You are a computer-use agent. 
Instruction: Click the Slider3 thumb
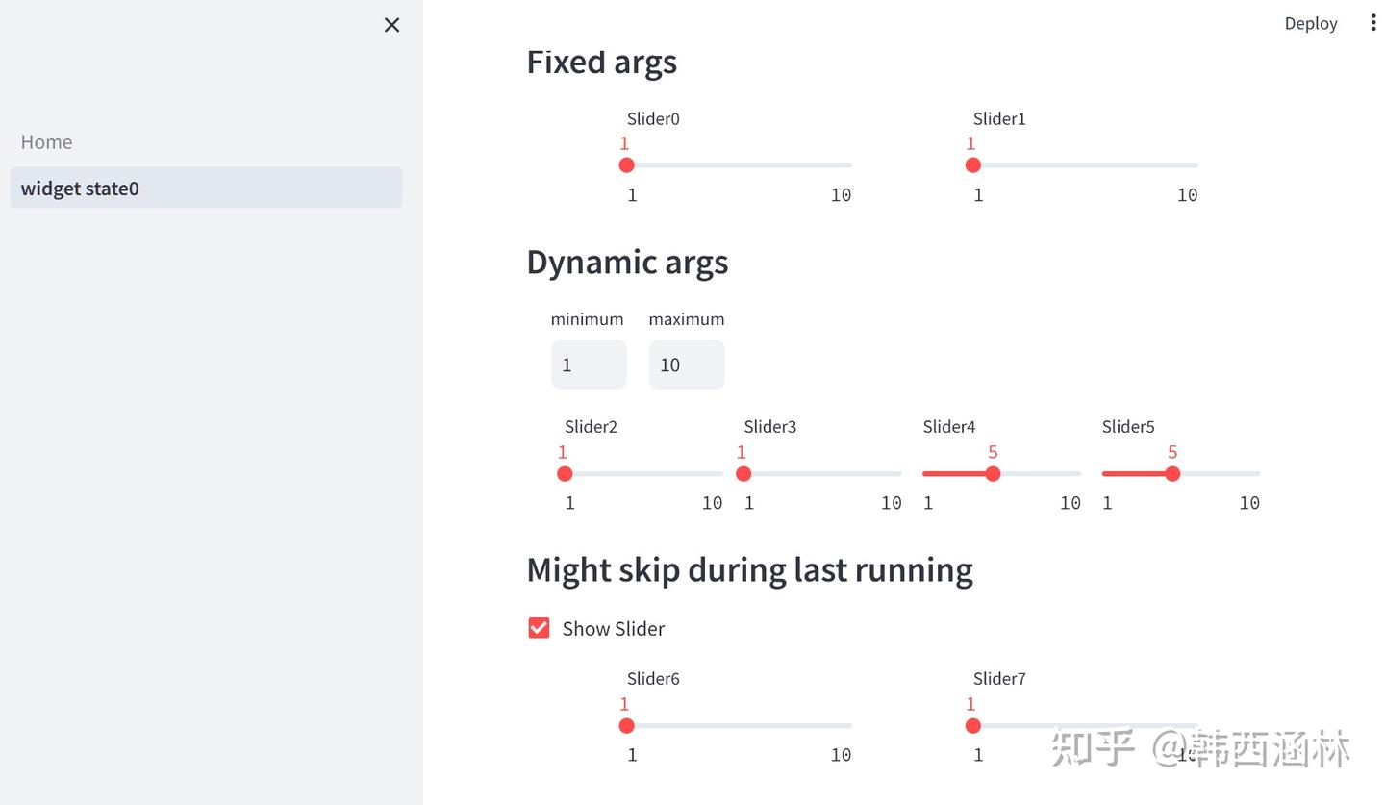click(x=743, y=473)
